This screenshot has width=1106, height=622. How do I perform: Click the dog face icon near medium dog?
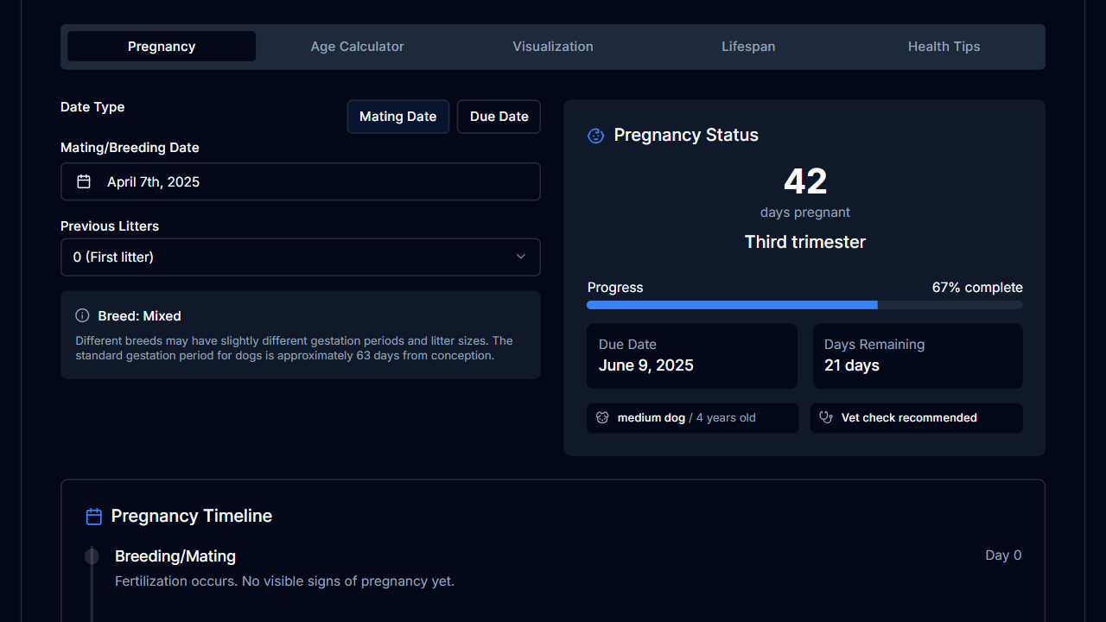click(602, 417)
